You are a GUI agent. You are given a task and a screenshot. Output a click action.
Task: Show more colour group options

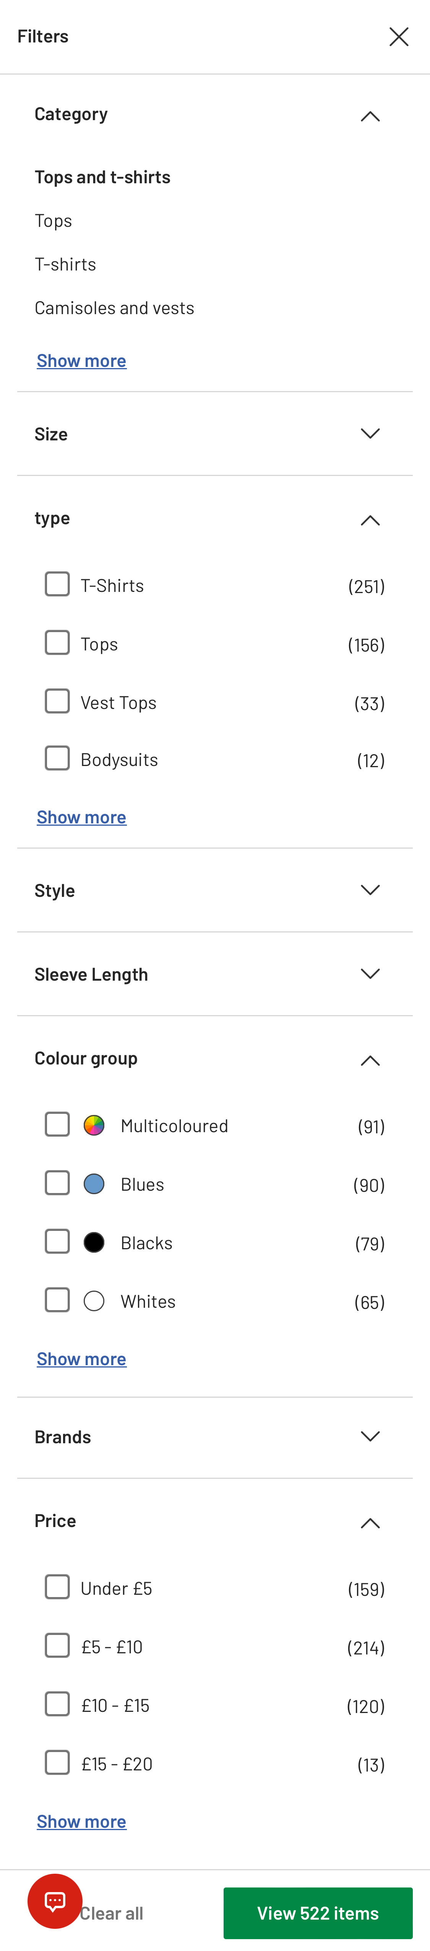tap(81, 1358)
